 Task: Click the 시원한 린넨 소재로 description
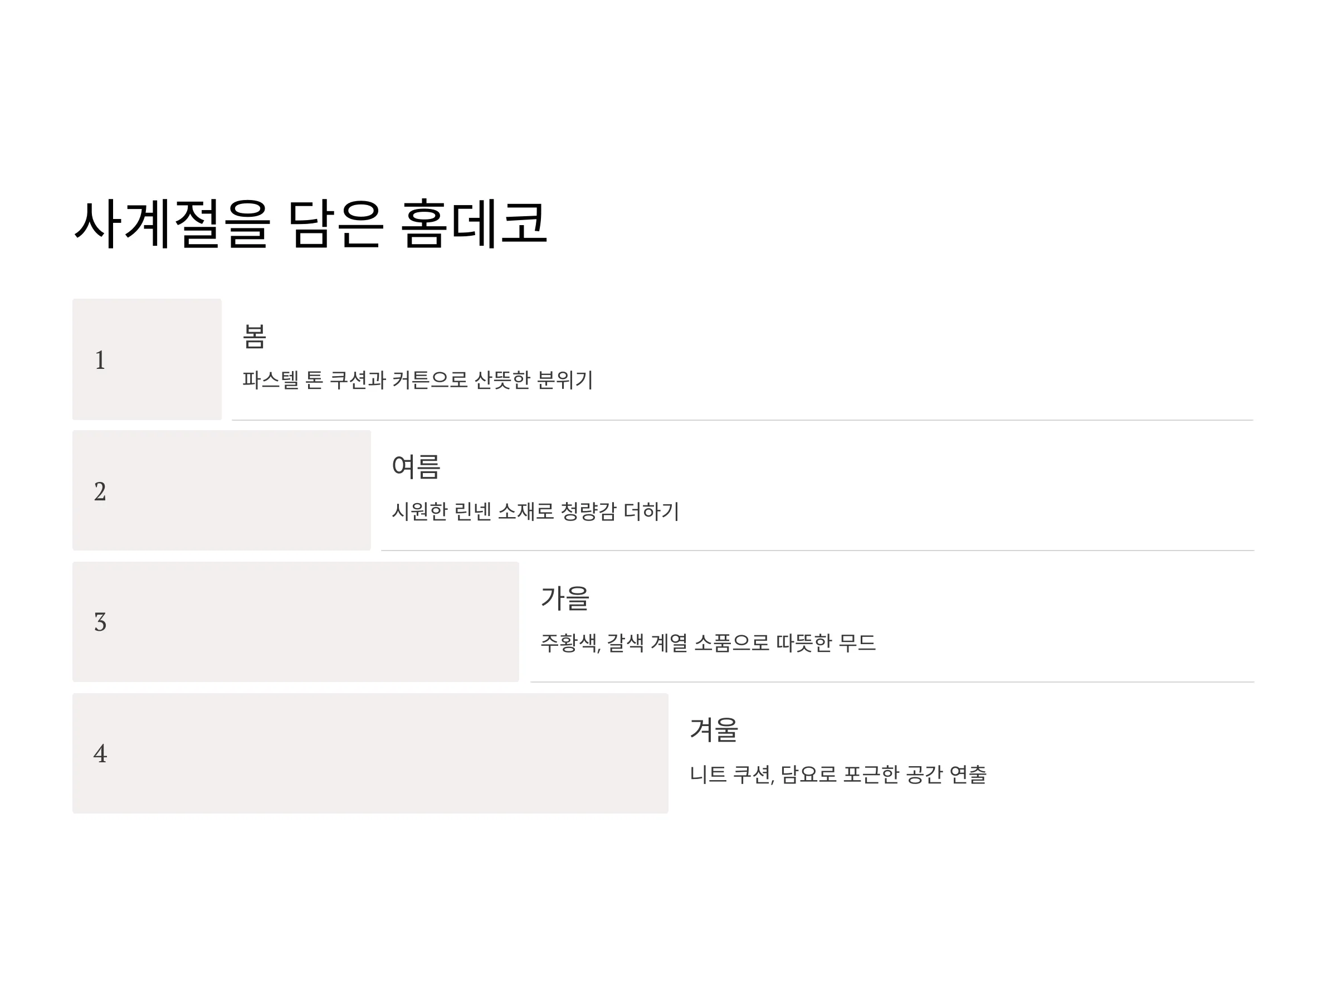535,512
